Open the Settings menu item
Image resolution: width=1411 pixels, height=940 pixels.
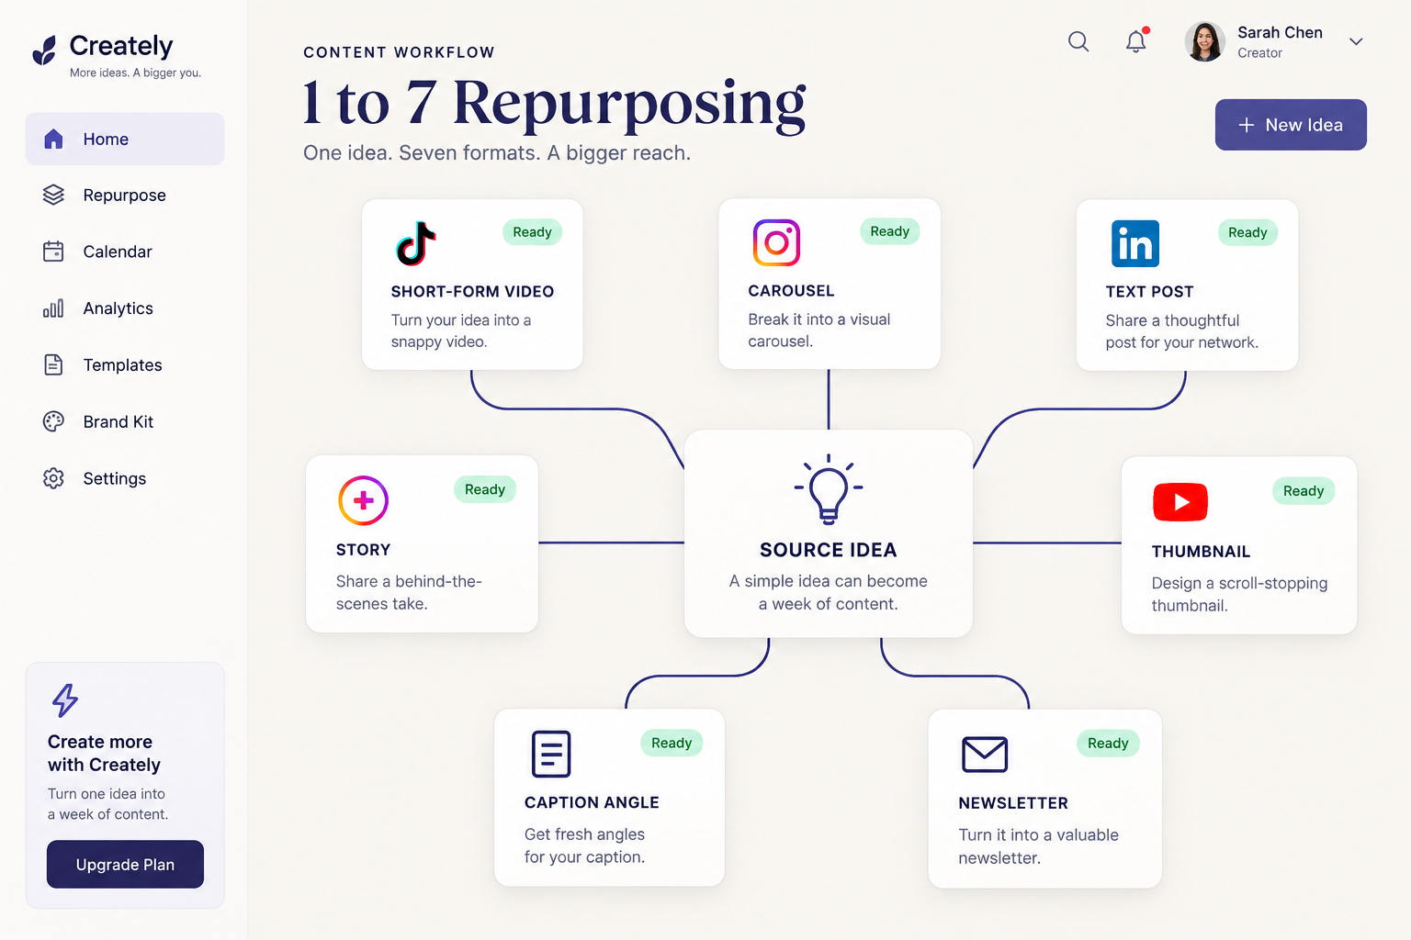point(125,478)
